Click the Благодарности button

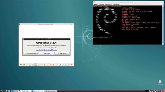click(x=31, y=53)
